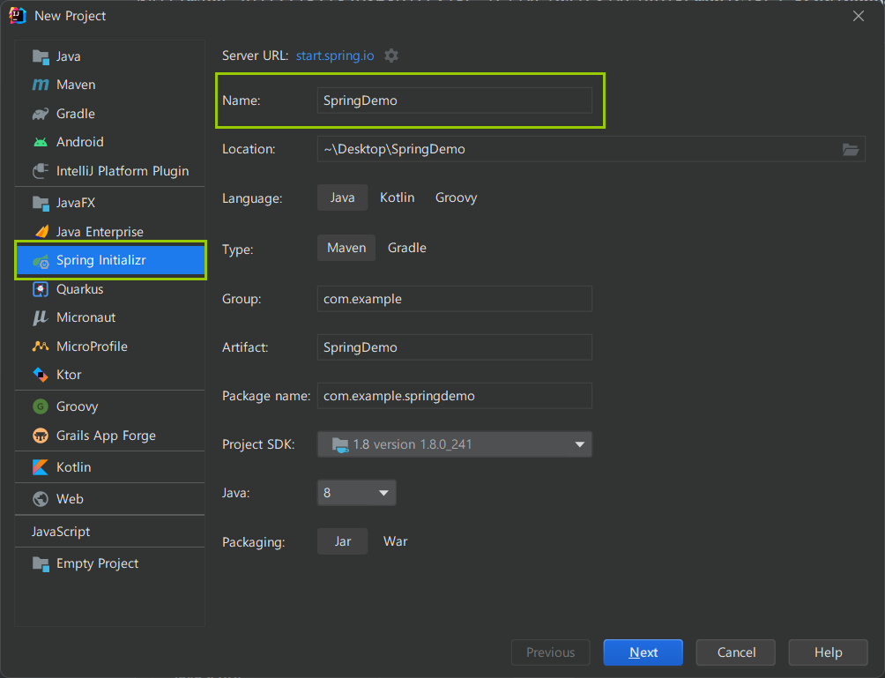This screenshot has width=885, height=678.
Task: Select the MicroProfile label in list
Action: tap(92, 346)
